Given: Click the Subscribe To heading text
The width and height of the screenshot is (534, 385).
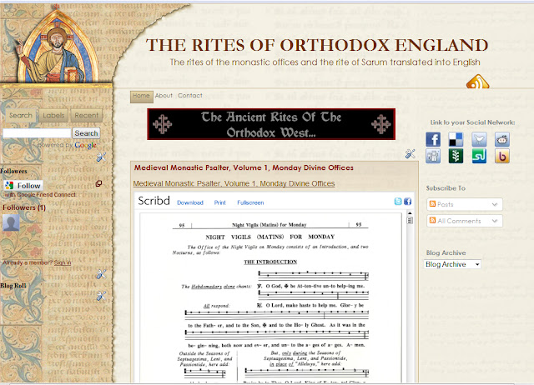Looking at the screenshot, I should point(446,188).
